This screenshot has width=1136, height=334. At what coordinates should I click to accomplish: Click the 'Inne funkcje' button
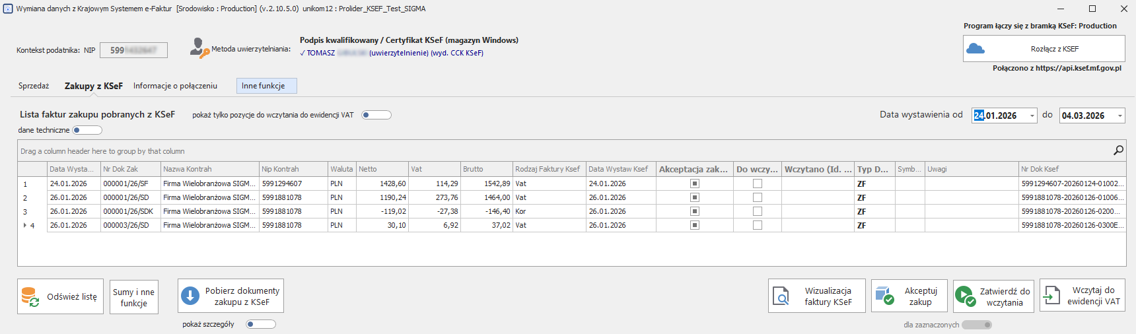point(266,86)
